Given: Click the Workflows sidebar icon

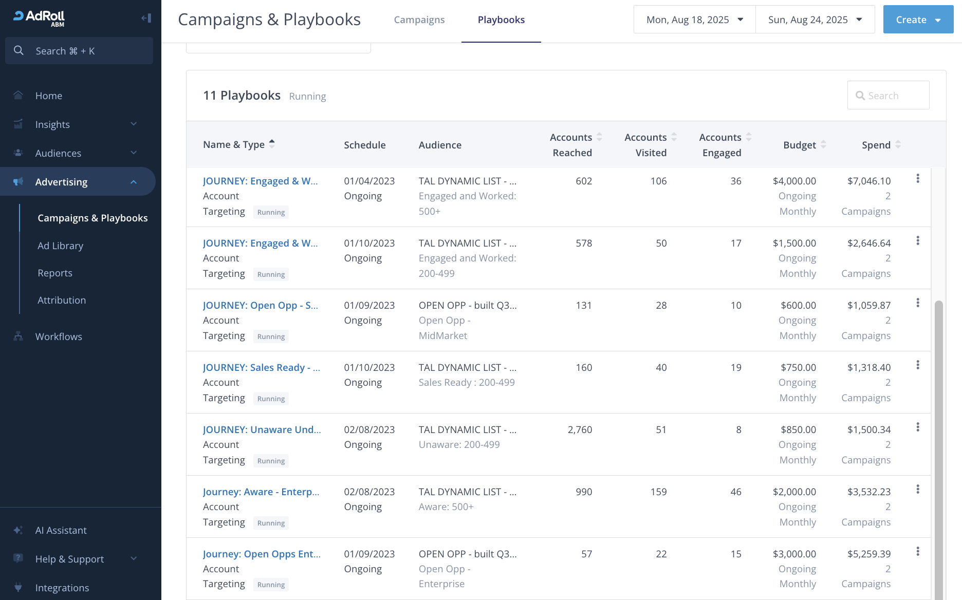Looking at the screenshot, I should [18, 336].
